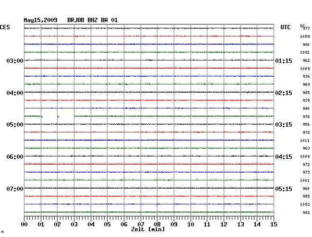Click the 03:00 local time label
Image resolution: width=312 pixels, height=237 pixels.
[15, 60]
